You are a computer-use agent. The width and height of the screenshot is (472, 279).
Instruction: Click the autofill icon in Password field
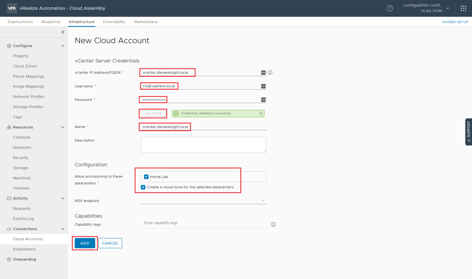click(263, 100)
